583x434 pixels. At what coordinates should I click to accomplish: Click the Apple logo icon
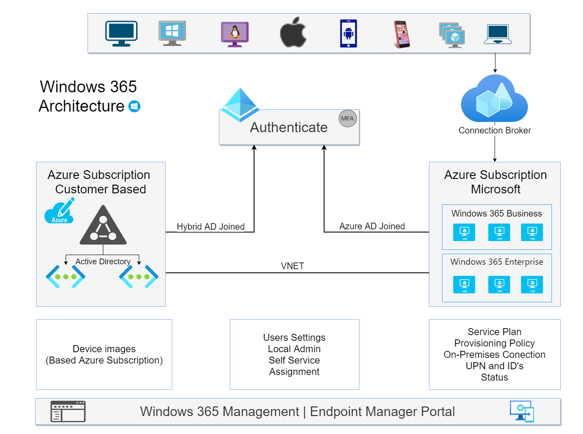pos(293,32)
